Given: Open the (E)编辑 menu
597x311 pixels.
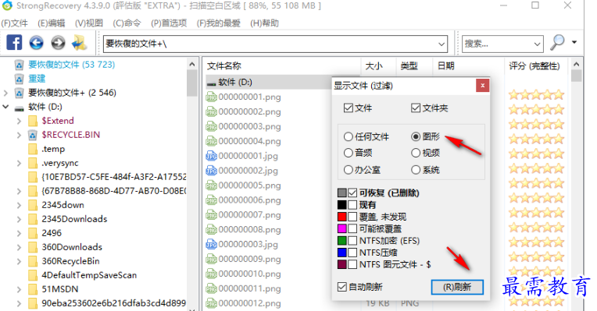Looking at the screenshot, I should (51, 23).
